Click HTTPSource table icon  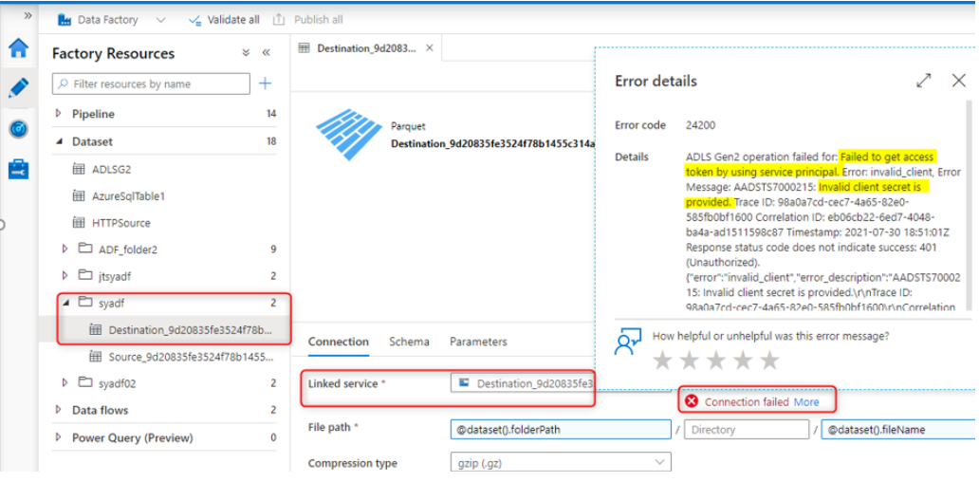point(79,223)
